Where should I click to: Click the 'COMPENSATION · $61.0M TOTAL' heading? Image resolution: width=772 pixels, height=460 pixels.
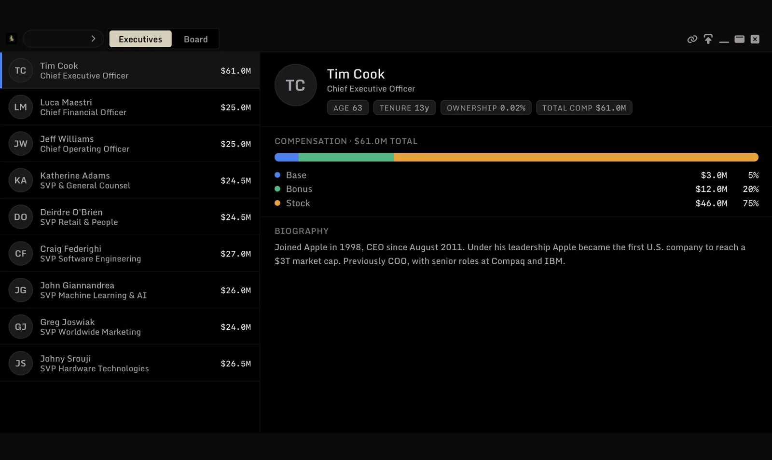(346, 141)
